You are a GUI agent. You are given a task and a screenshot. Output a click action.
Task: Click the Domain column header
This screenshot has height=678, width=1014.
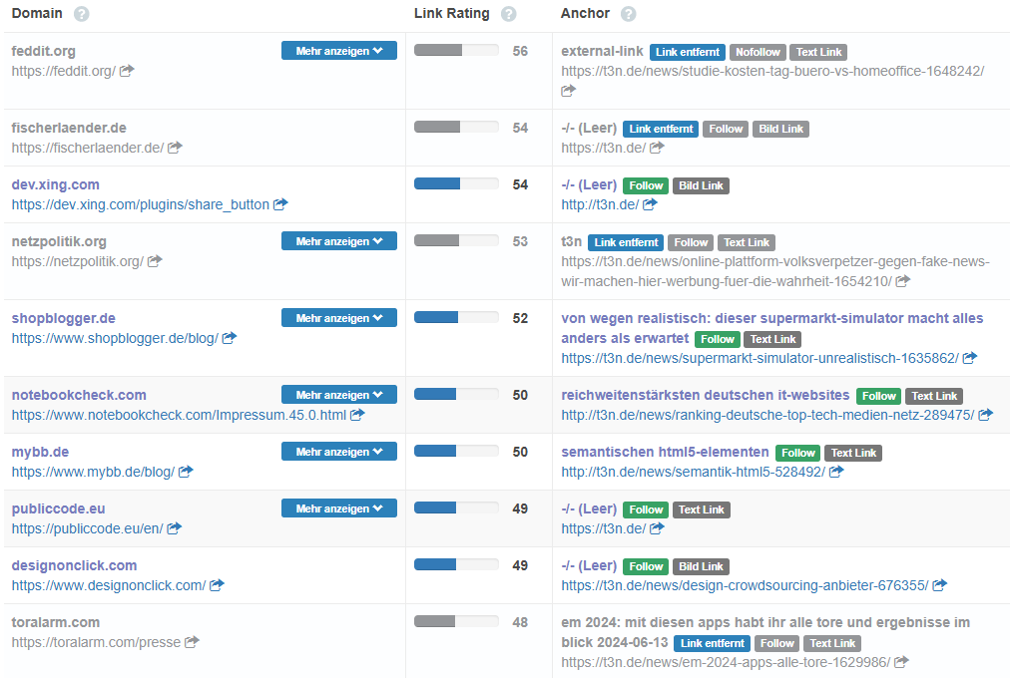click(37, 13)
